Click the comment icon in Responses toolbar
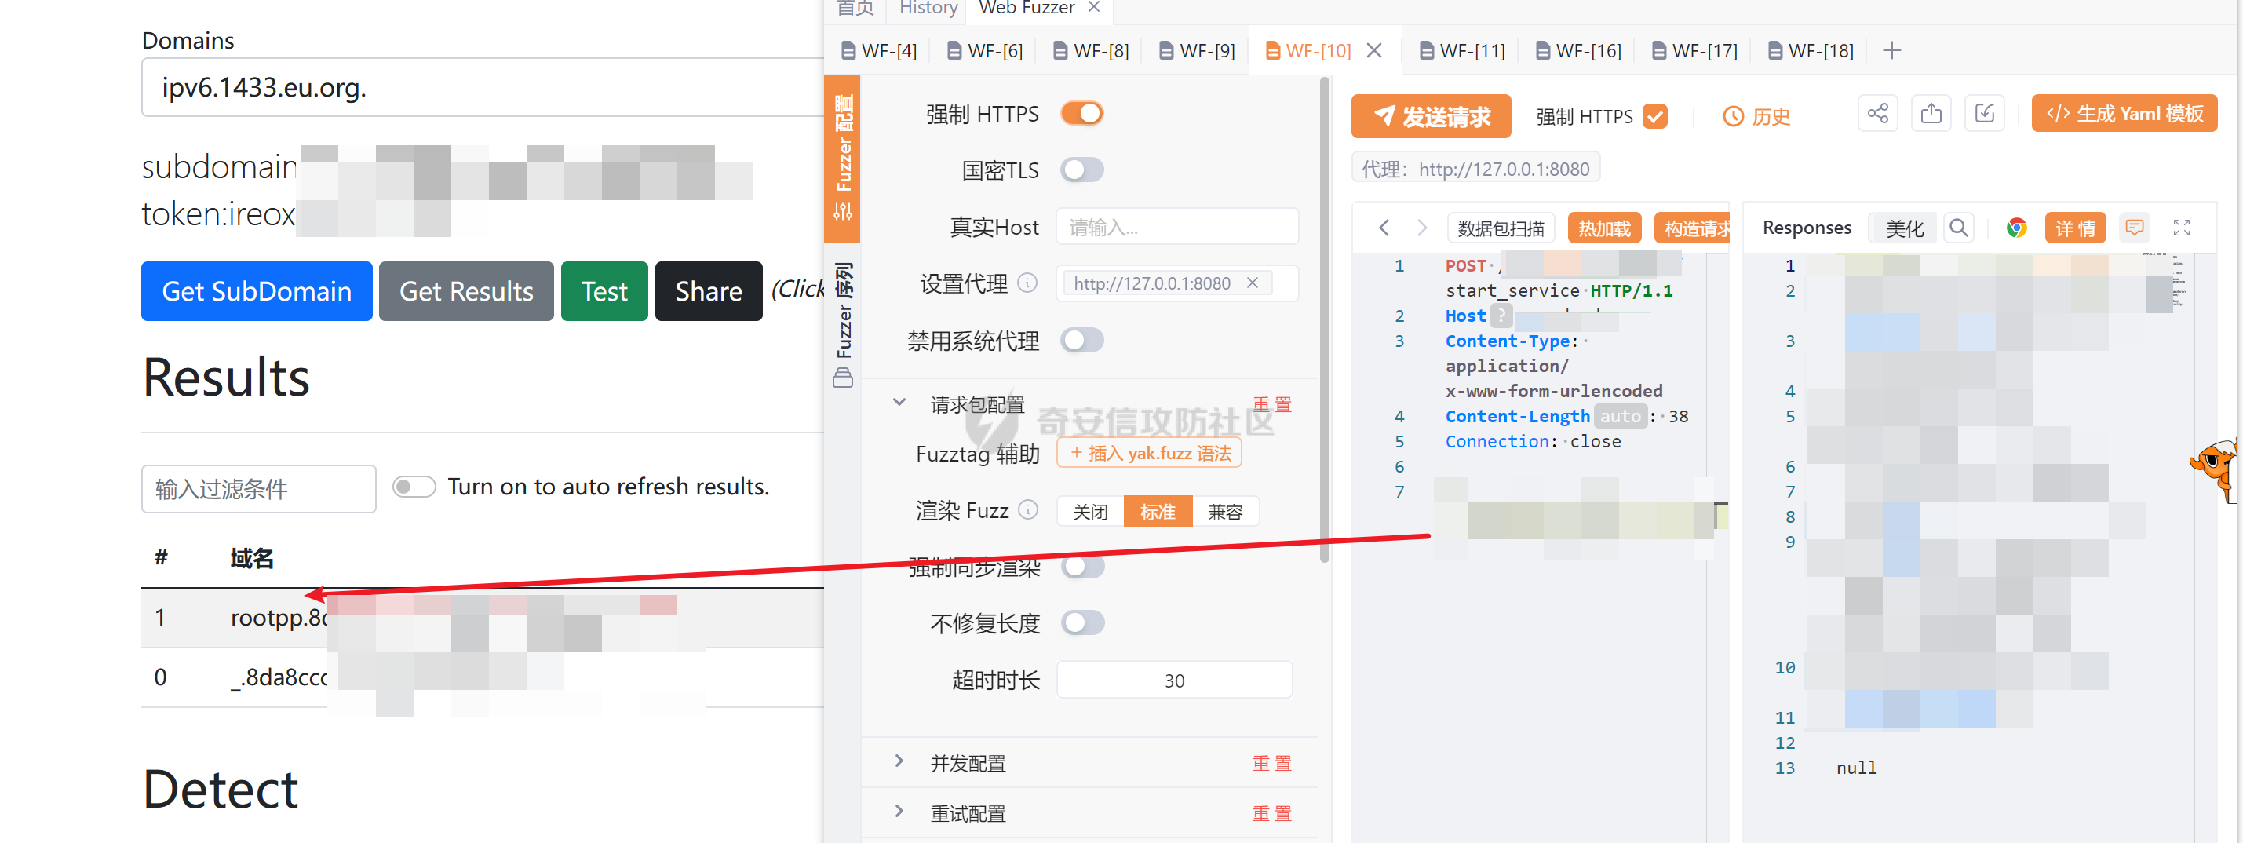Viewport: 2243px width, 843px height. 2134,228
